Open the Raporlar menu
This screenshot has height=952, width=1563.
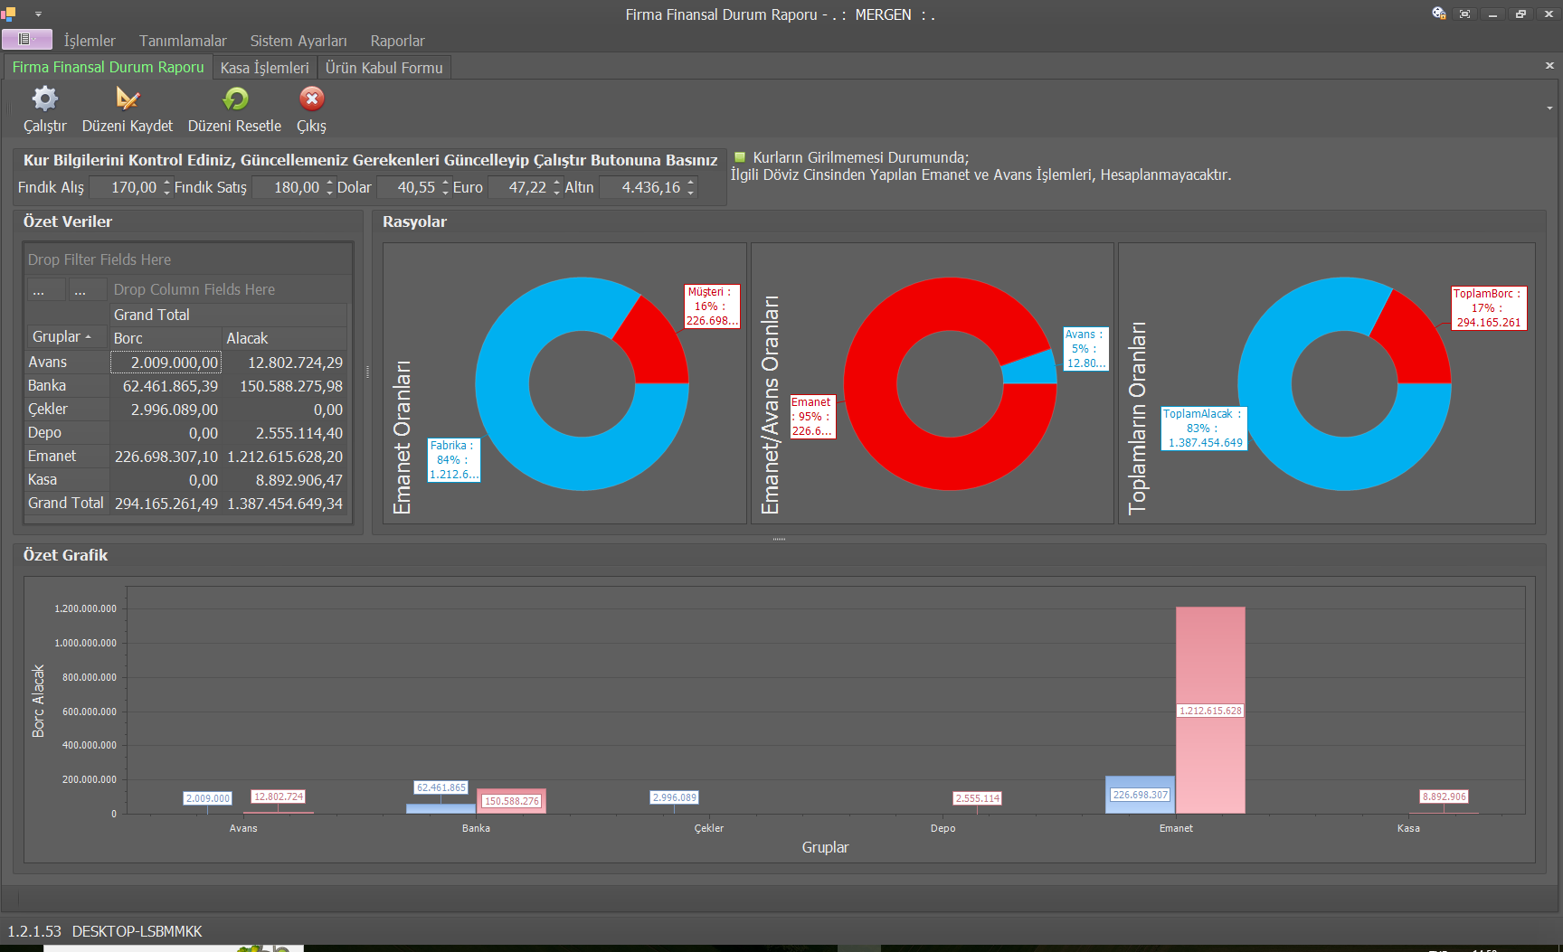click(397, 41)
